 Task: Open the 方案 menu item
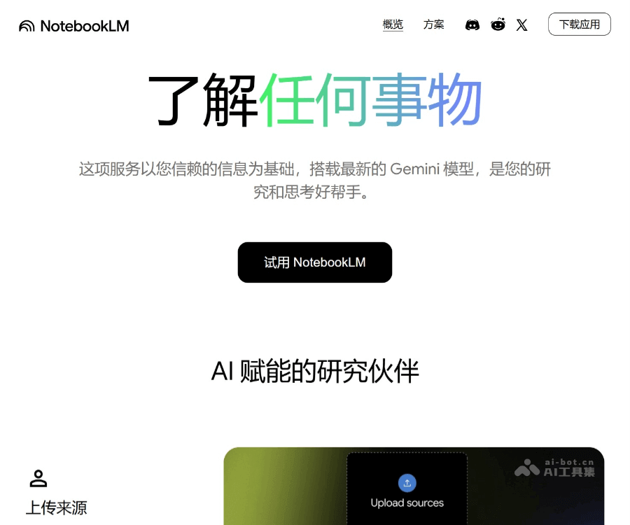click(434, 24)
